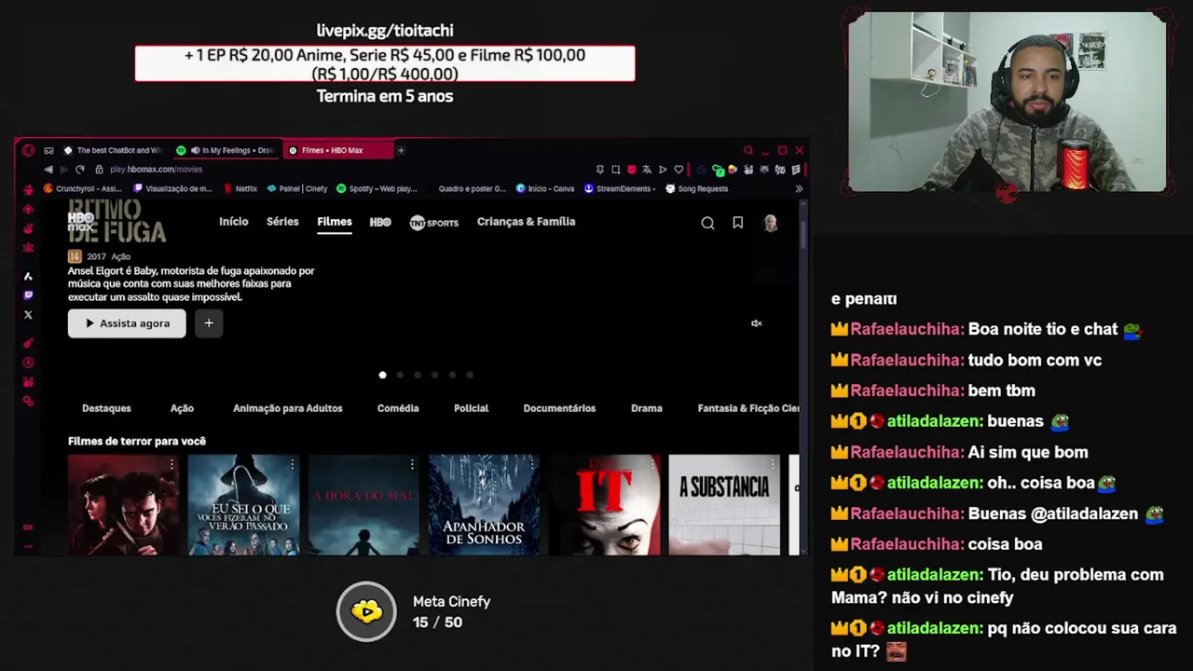The image size is (1193, 671).
Task: Open the HBO Max profile avatar
Action: point(771,223)
